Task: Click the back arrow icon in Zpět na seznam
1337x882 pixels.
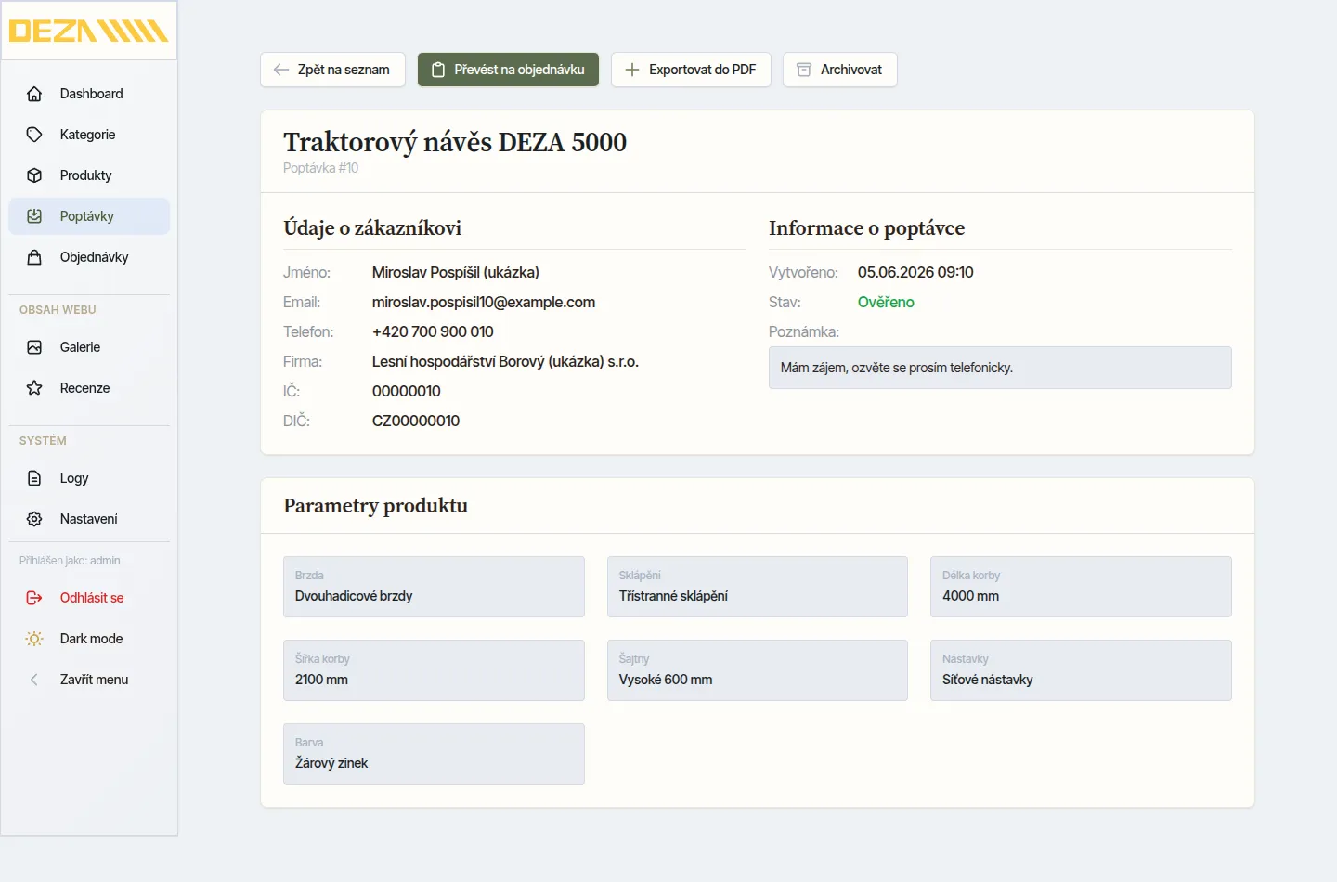Action: point(281,70)
